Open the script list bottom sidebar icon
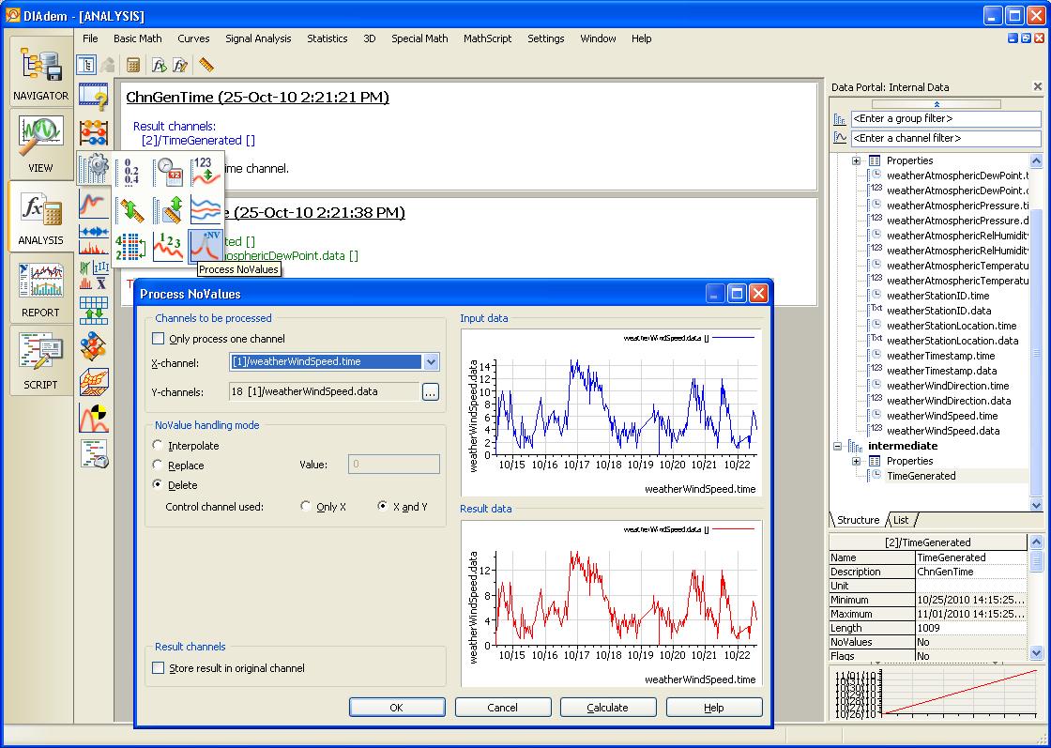Image resolution: width=1051 pixels, height=748 pixels. 94,453
